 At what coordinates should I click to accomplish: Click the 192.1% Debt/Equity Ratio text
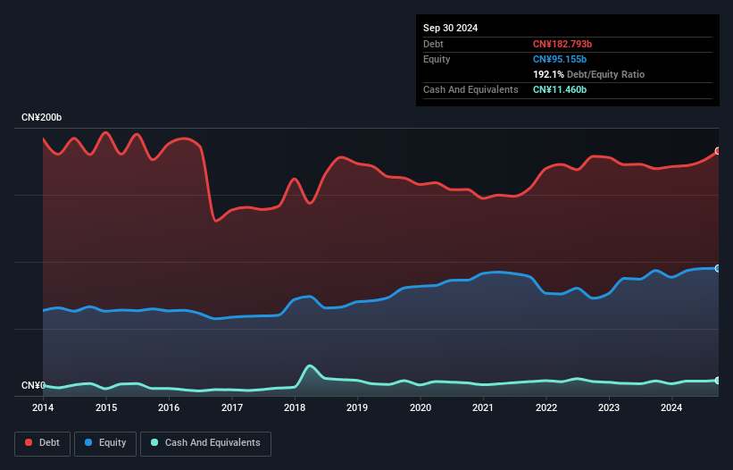click(588, 74)
